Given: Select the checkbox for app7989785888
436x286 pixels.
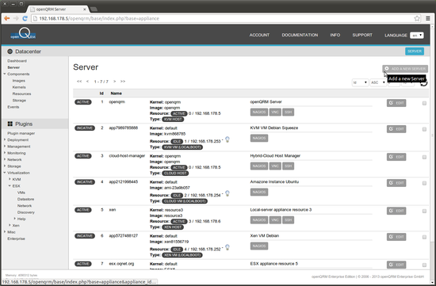Looking at the screenshot, I should [x=424, y=129].
